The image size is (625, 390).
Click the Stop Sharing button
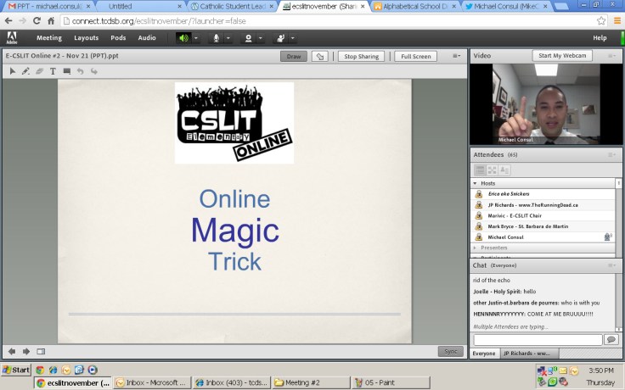[360, 57]
